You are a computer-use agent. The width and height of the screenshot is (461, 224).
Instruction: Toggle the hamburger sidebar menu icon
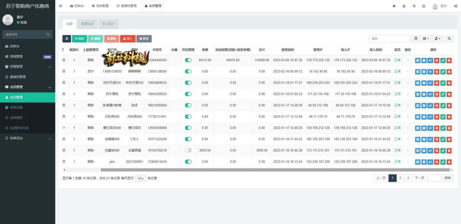61,6
